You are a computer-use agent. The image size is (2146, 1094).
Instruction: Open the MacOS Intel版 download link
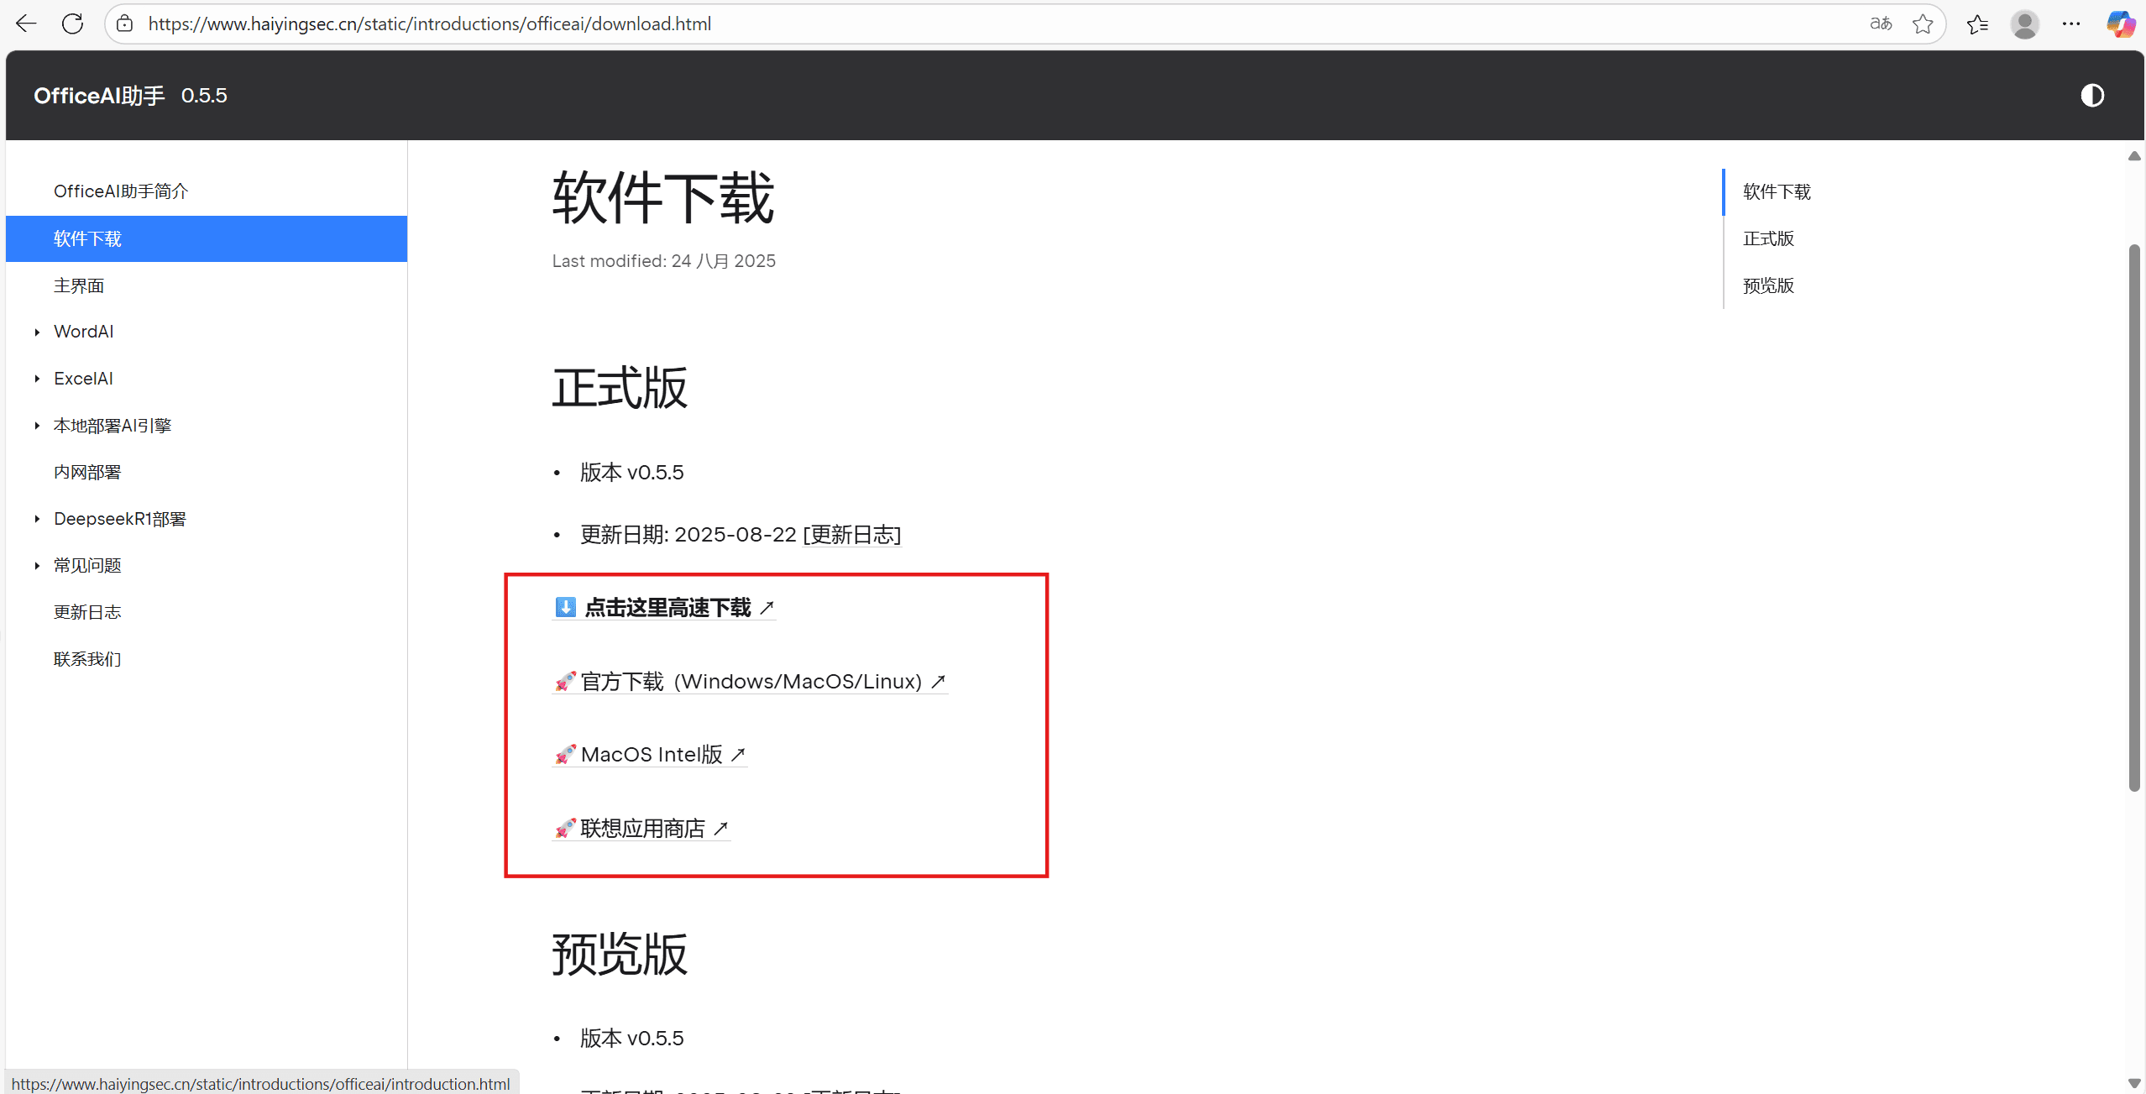[x=651, y=754]
